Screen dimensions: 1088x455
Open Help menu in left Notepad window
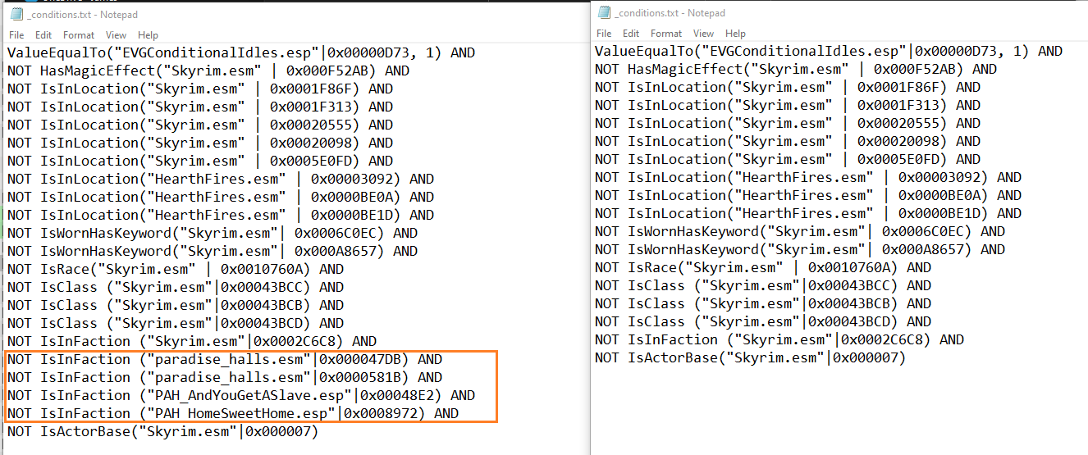coord(148,35)
